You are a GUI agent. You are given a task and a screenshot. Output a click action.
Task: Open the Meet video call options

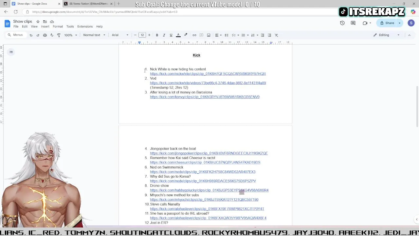pos(367,23)
